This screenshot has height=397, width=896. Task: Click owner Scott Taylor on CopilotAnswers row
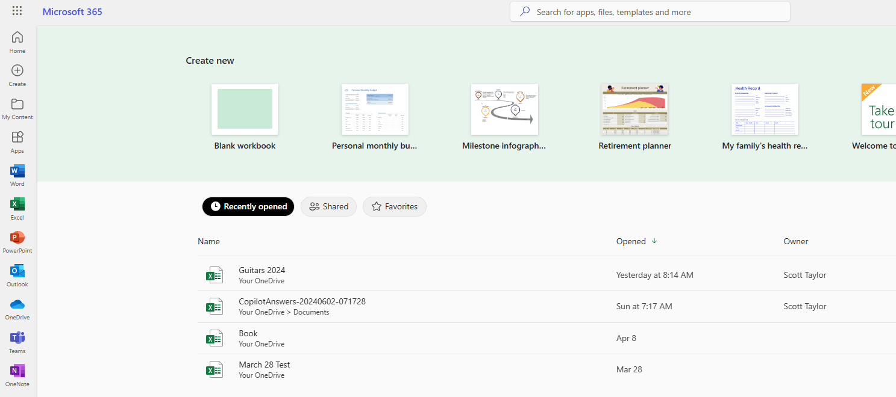coord(804,306)
